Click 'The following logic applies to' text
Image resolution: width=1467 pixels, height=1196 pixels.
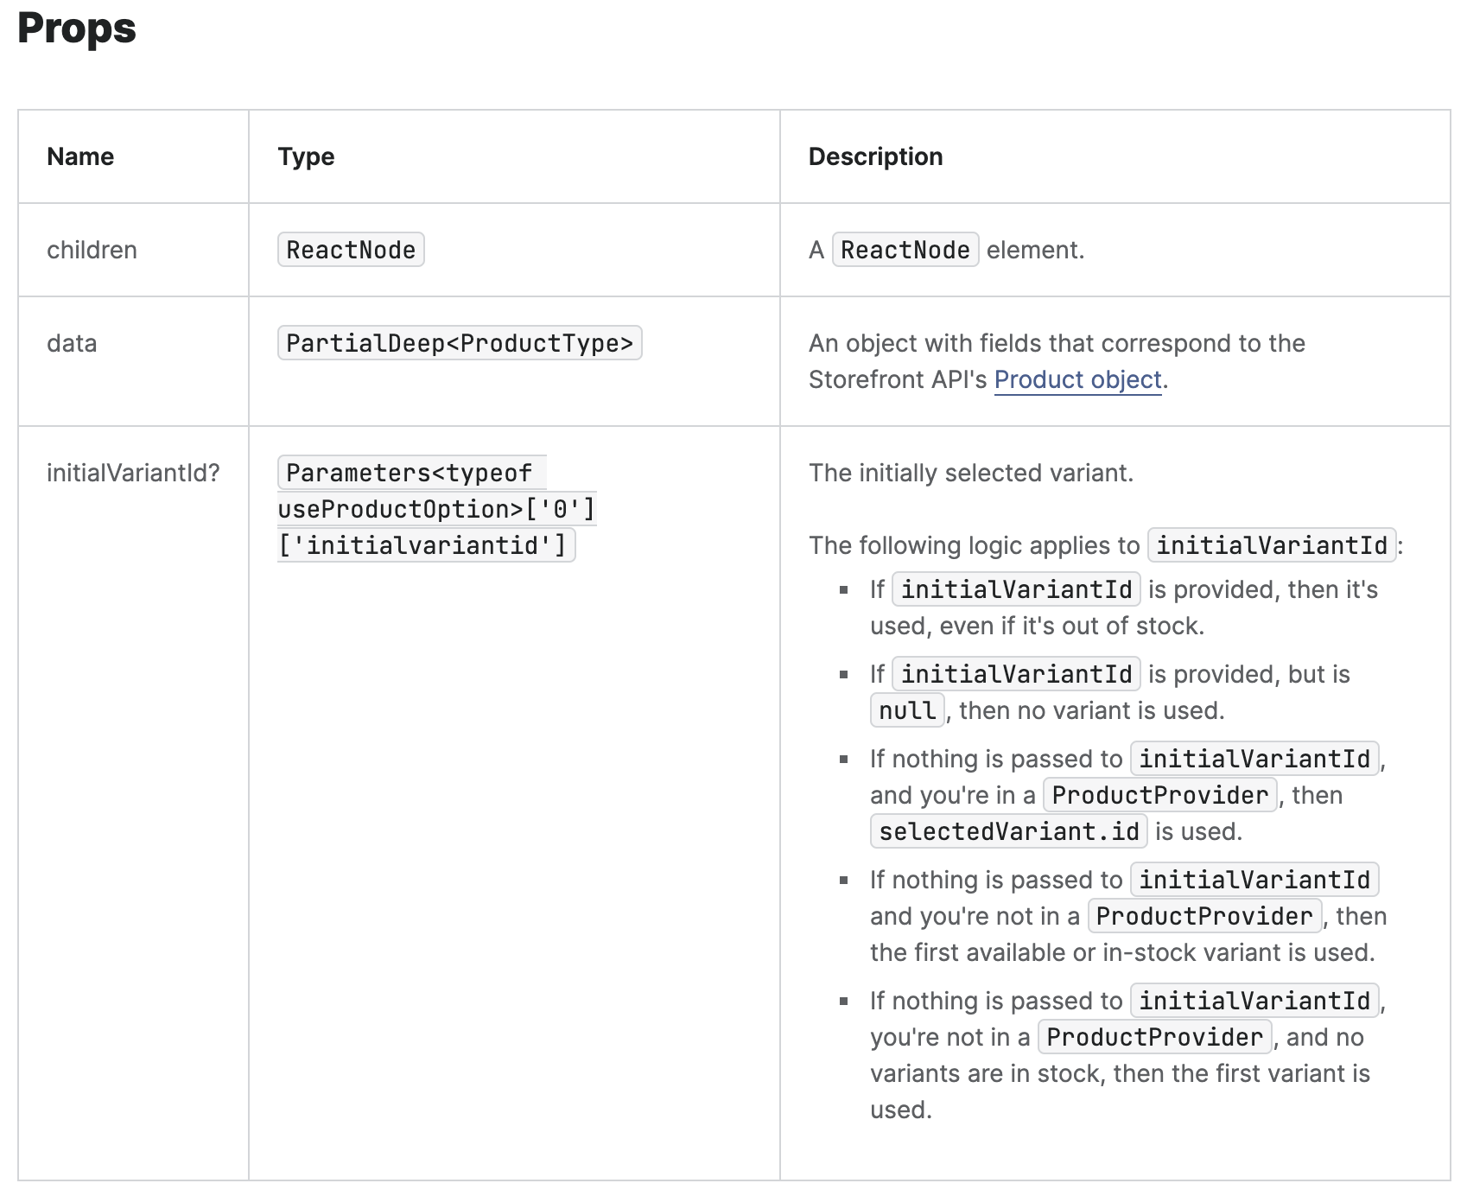[x=974, y=545]
